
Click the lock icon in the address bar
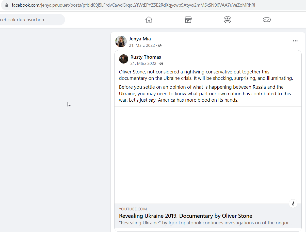tap(7, 5)
